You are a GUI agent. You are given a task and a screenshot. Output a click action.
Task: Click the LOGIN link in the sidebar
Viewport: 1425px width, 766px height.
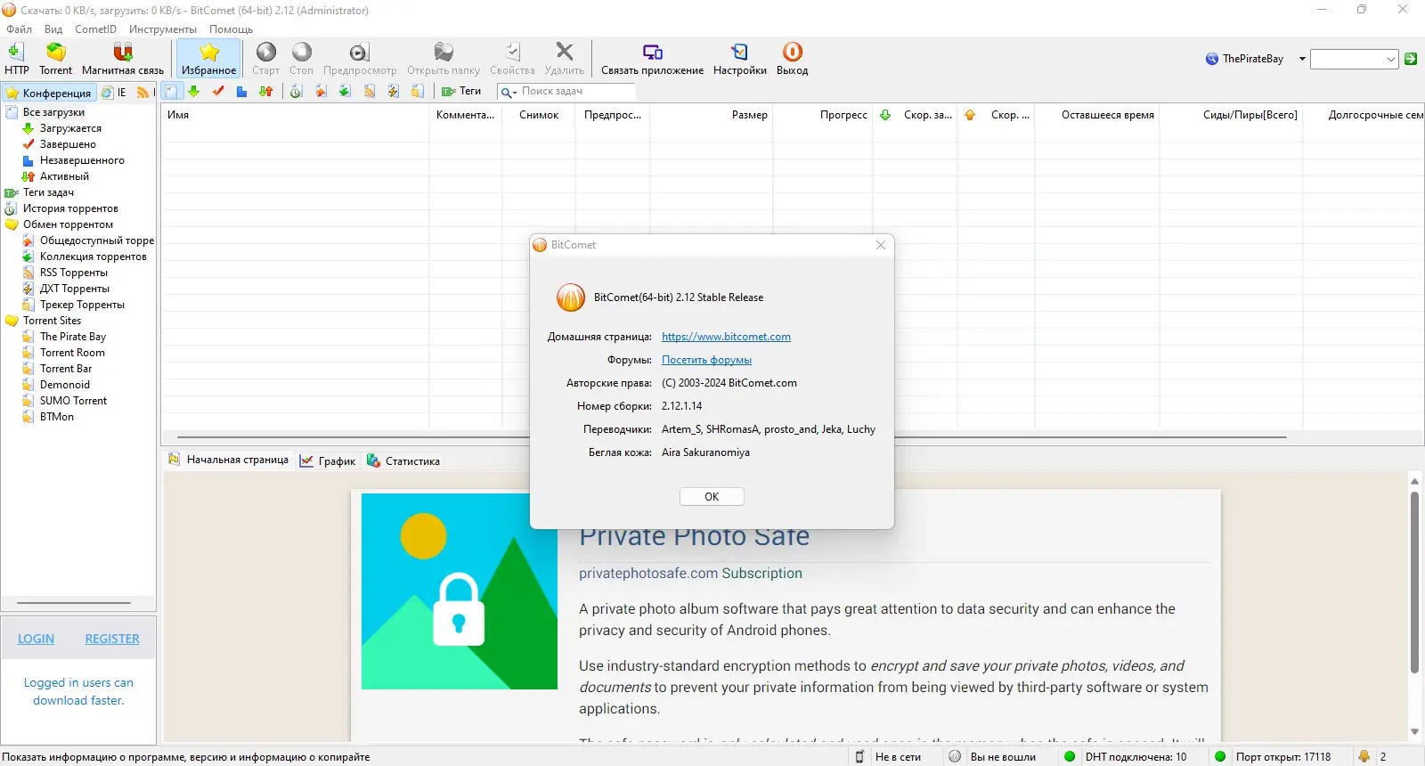pyautogui.click(x=36, y=639)
